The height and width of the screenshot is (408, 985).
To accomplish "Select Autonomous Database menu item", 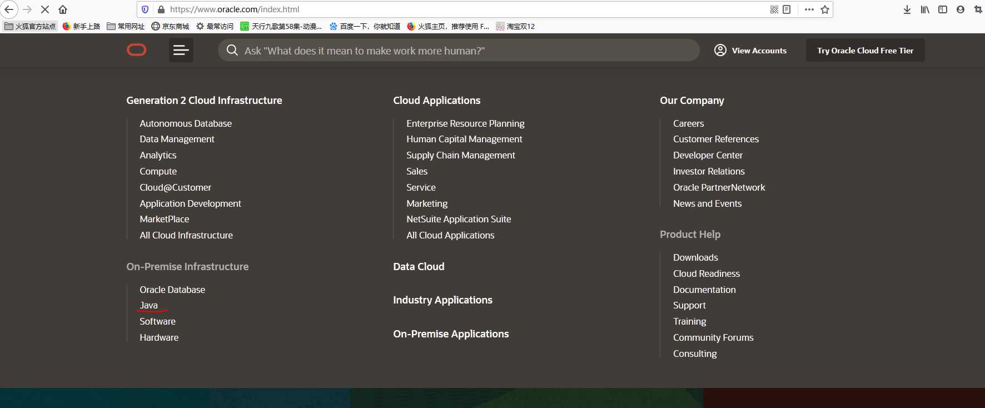I will point(186,123).
